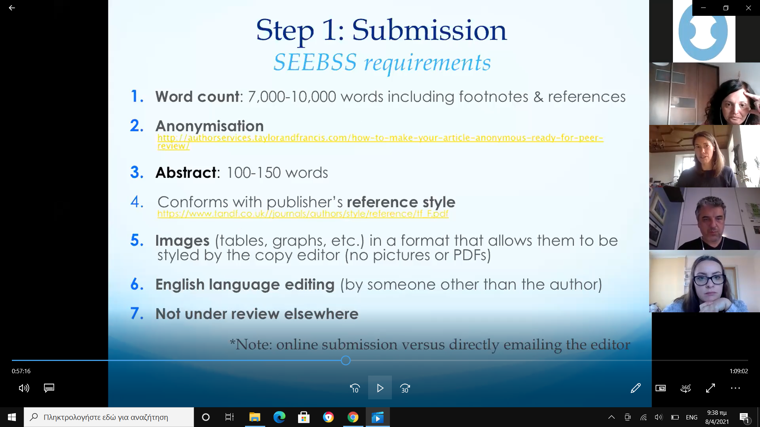This screenshot has width=760, height=427.
Task: Open Windows Start menu
Action: tap(12, 417)
